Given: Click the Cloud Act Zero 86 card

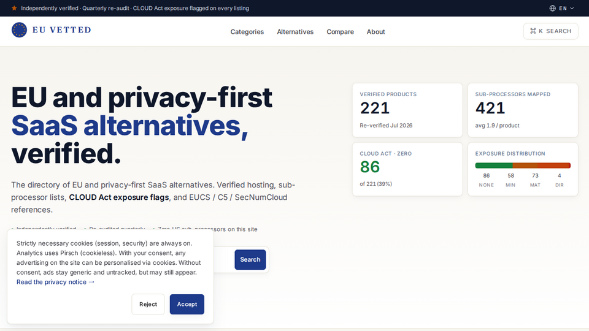Looking at the screenshot, I should tap(407, 169).
